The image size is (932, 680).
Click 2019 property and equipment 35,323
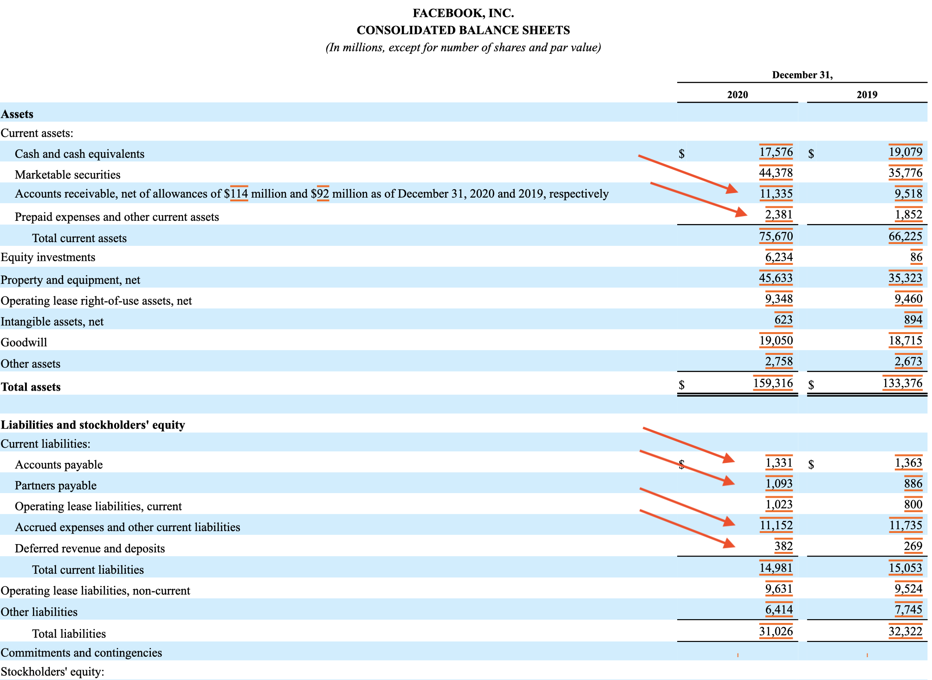pos(905,278)
